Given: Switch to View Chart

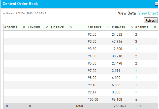Looking at the screenshot, I should click(148, 13).
